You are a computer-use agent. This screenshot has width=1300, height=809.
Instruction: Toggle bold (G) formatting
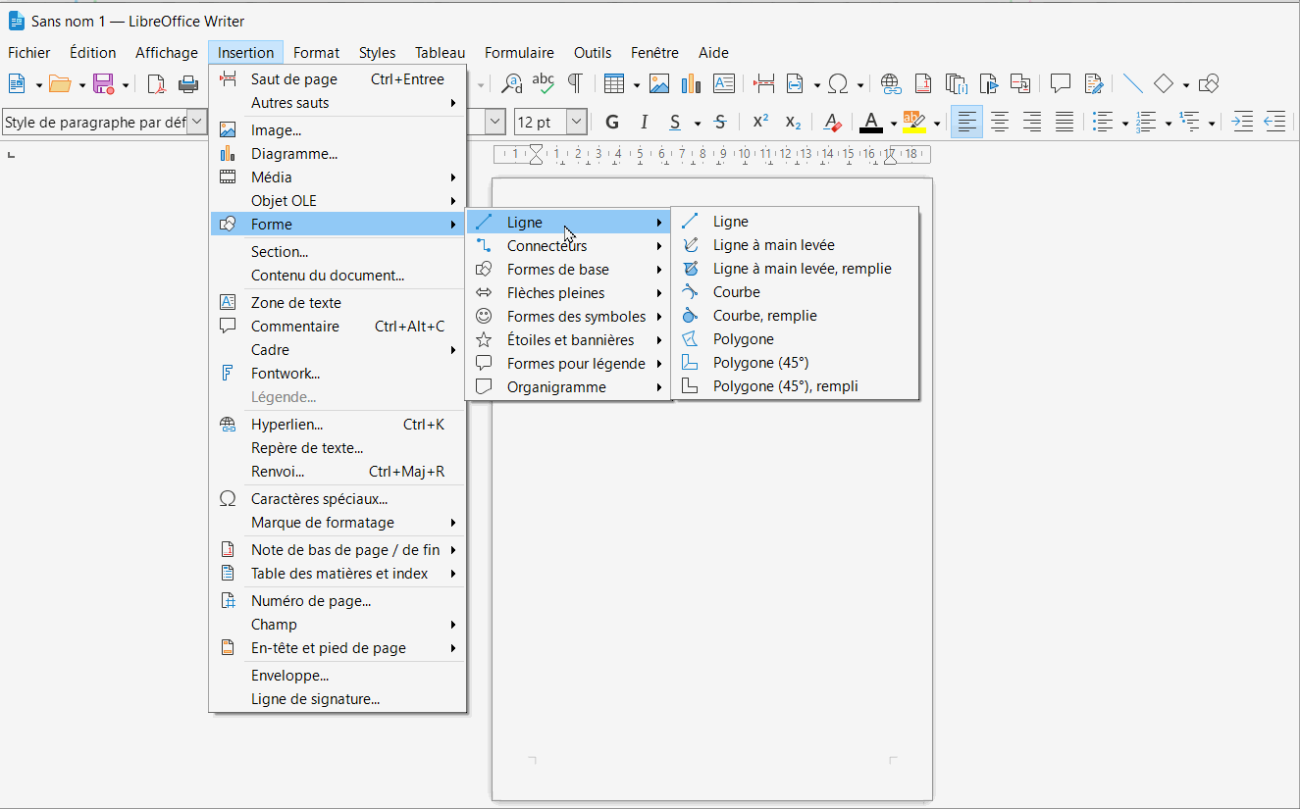(612, 123)
